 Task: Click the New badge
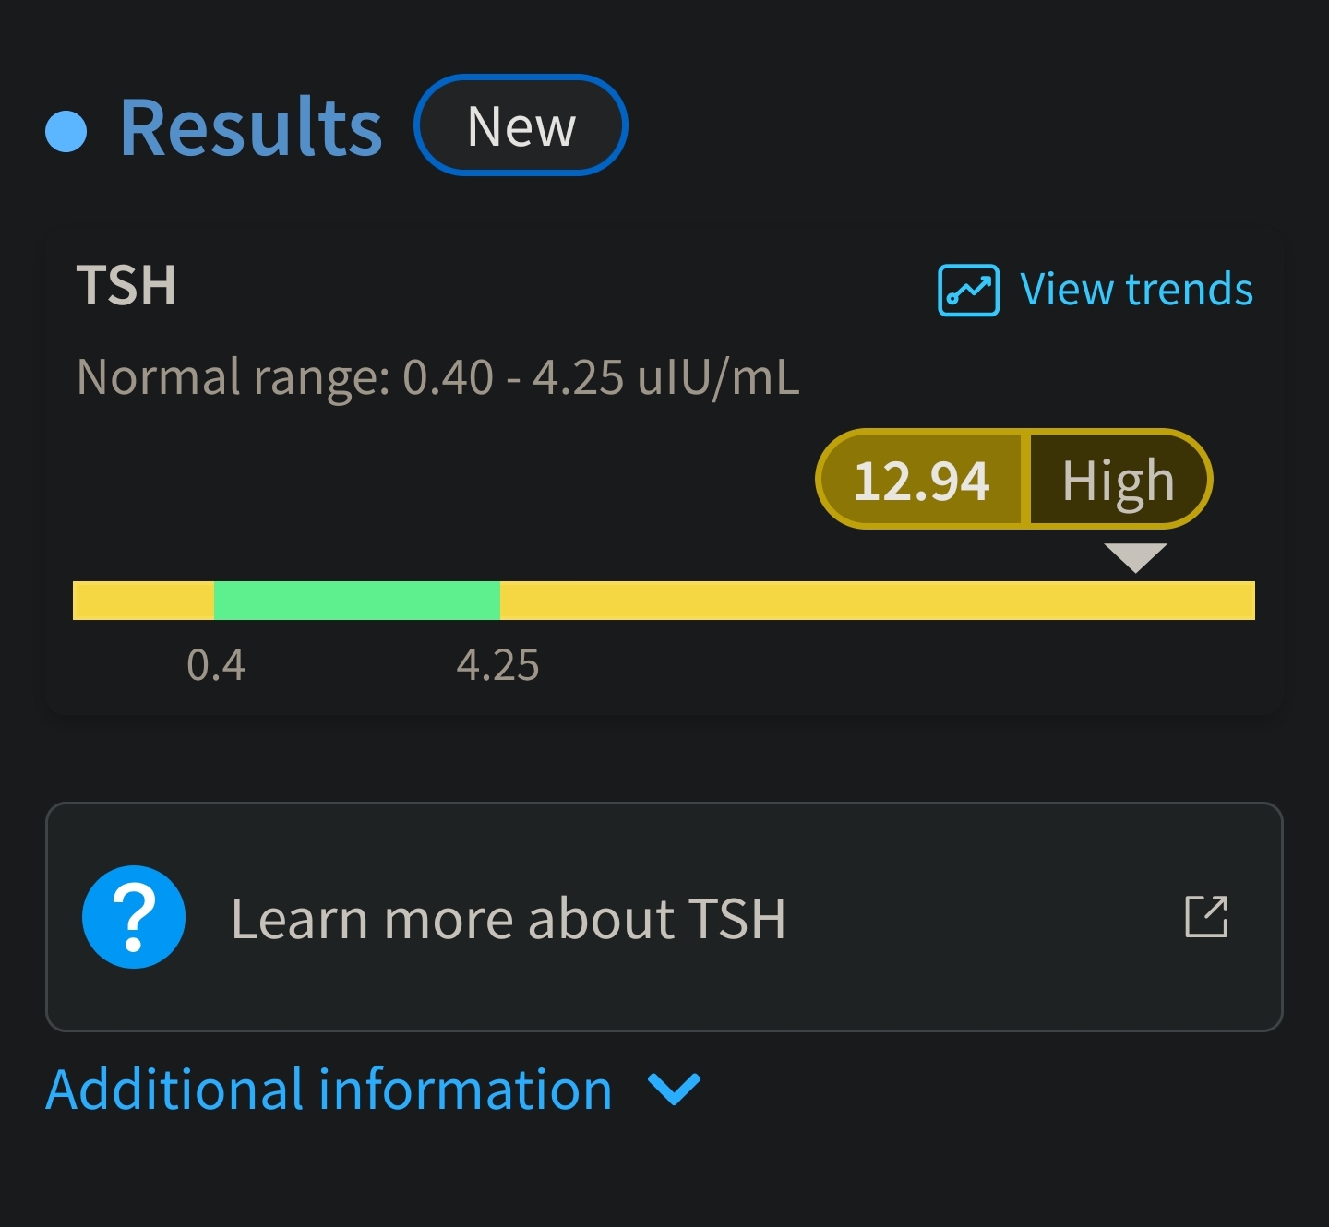(x=521, y=125)
